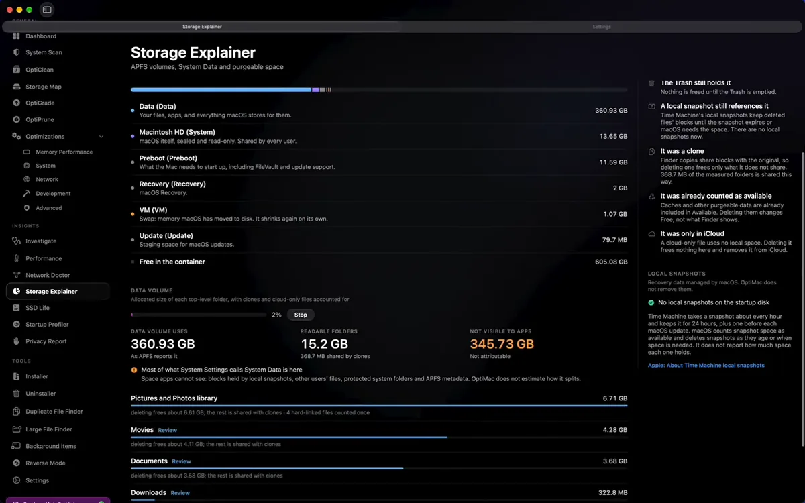This screenshot has width=805, height=503.
Task: Click the Storage Map icon
Action: (17, 87)
